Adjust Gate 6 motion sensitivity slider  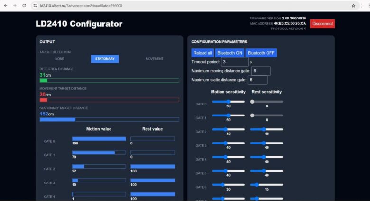pos(228,185)
